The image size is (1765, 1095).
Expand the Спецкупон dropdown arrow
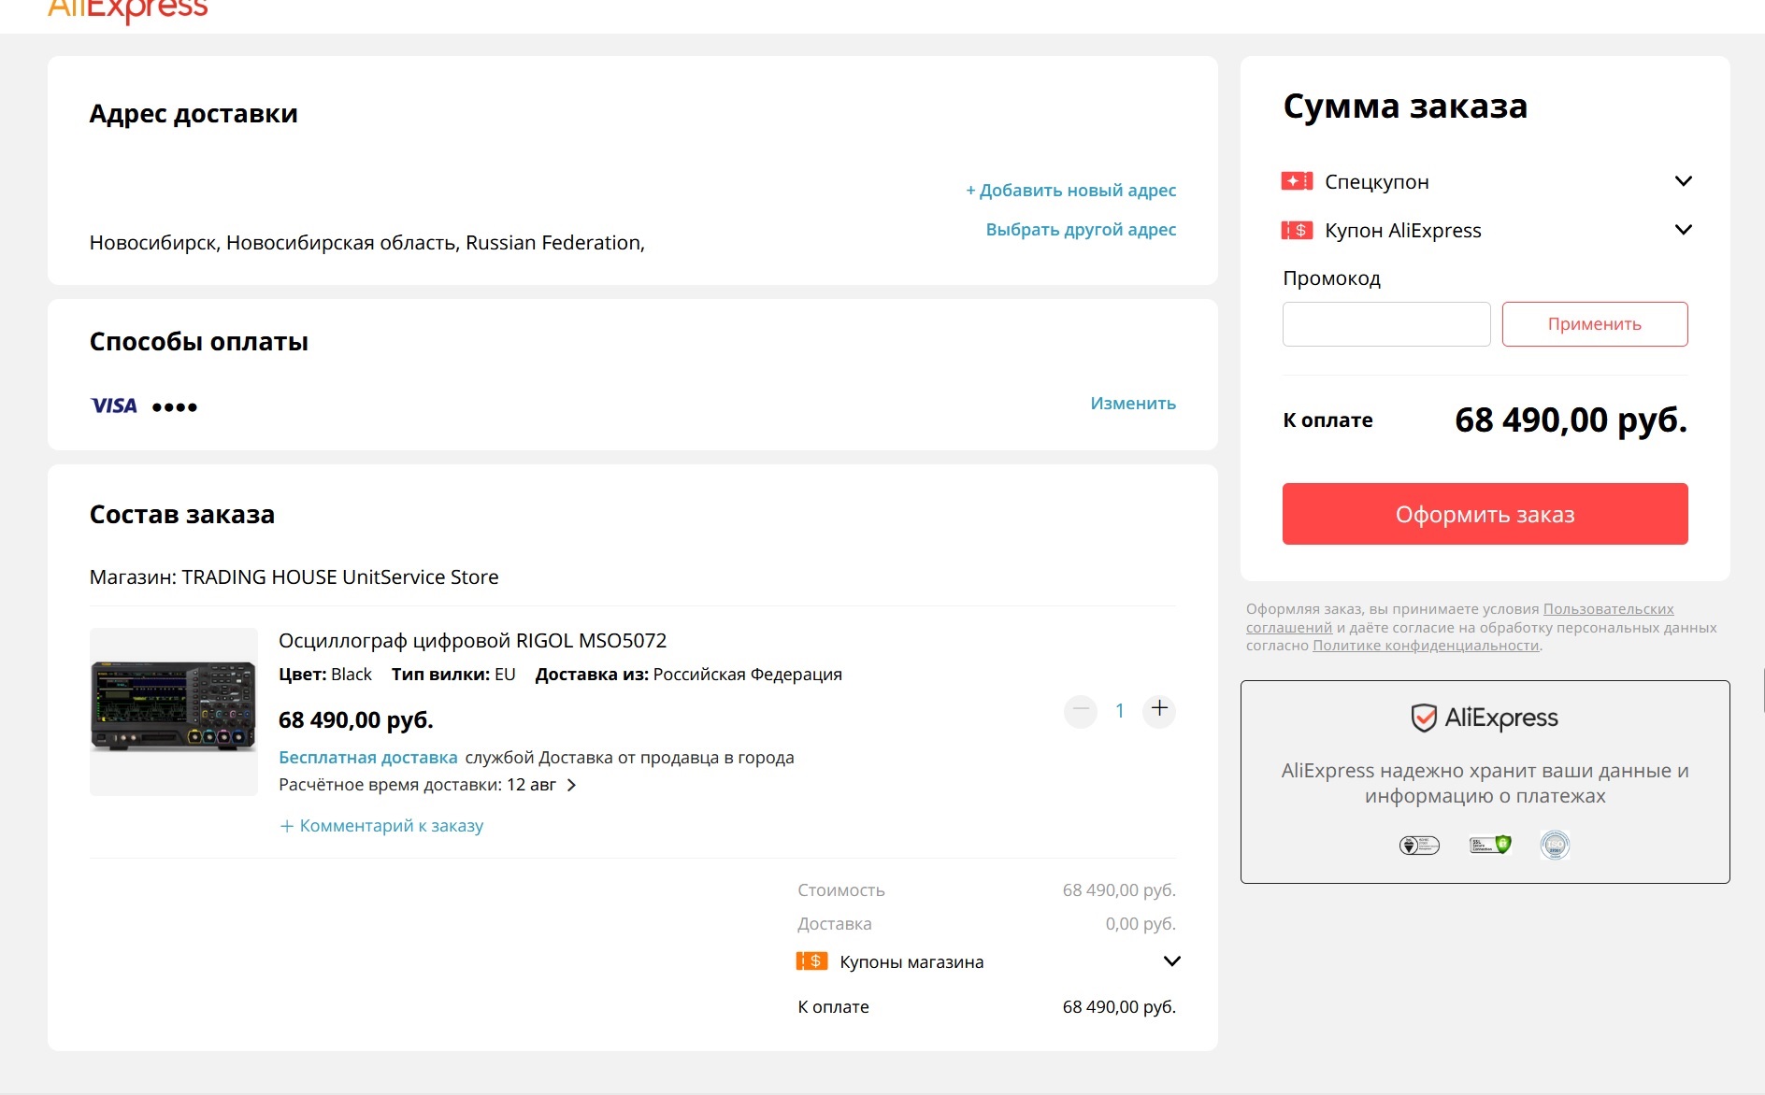tap(1683, 181)
